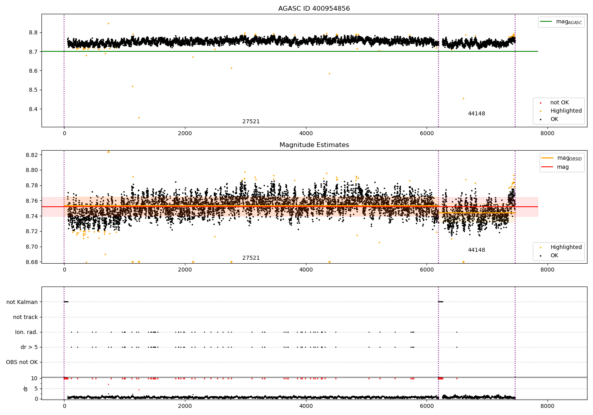
Task: Click the 'Ion. rad.' axis label
Action: pos(26,332)
